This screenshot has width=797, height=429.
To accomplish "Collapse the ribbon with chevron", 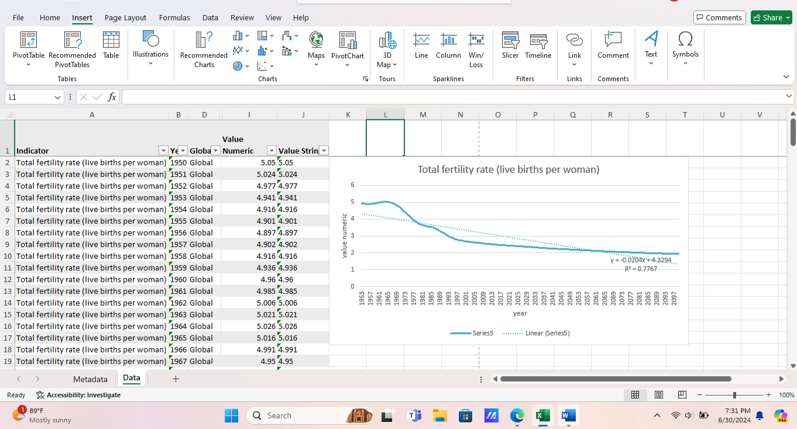I will 786,77.
